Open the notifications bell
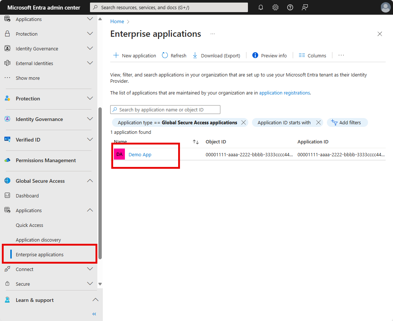The width and height of the screenshot is (393, 321). coord(261,7)
